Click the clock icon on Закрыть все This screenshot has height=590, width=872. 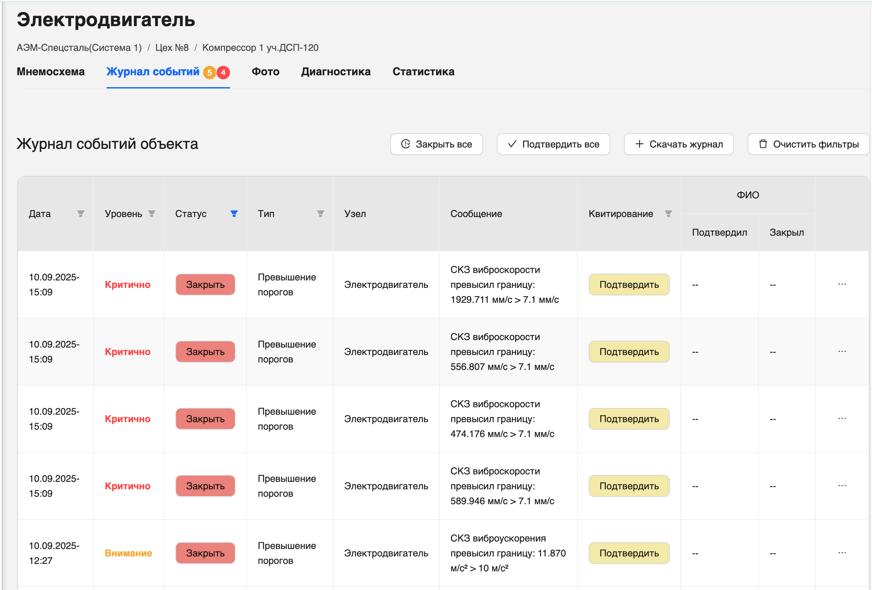tap(405, 144)
